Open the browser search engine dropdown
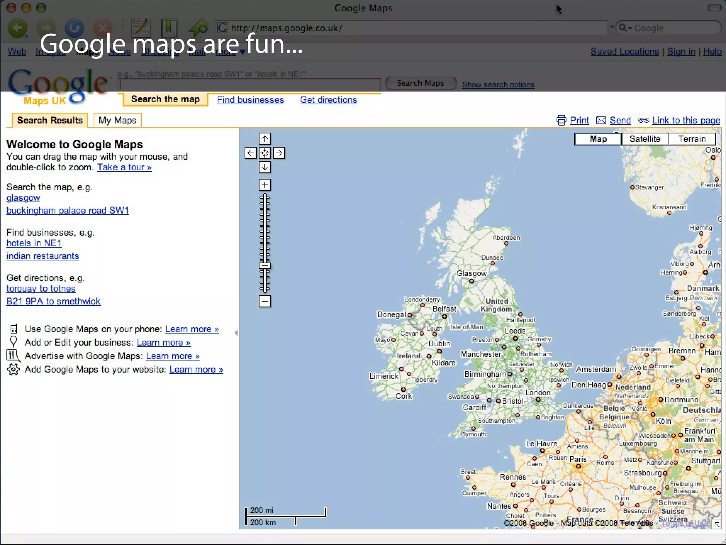 (625, 28)
